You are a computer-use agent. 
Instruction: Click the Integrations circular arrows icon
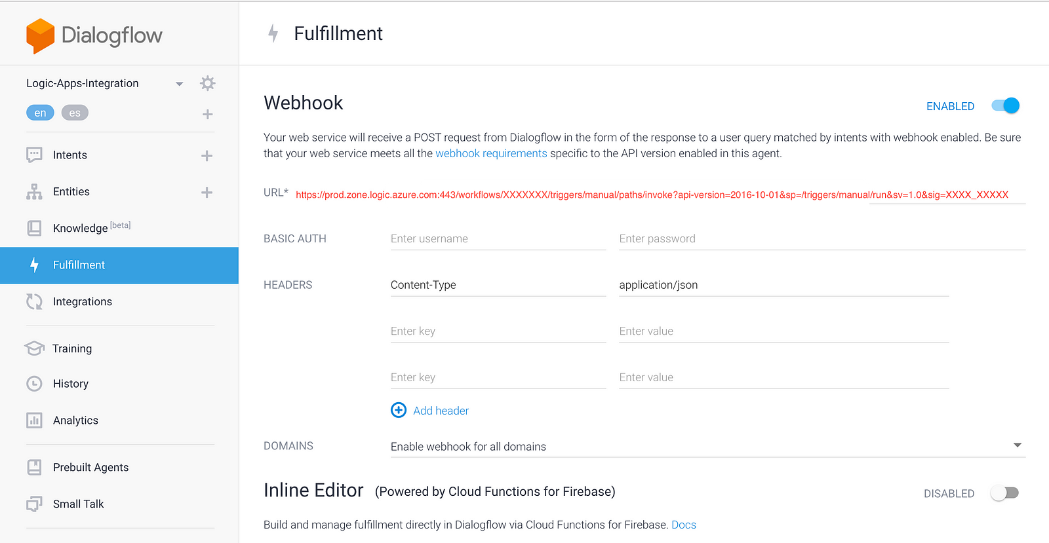[x=34, y=301]
